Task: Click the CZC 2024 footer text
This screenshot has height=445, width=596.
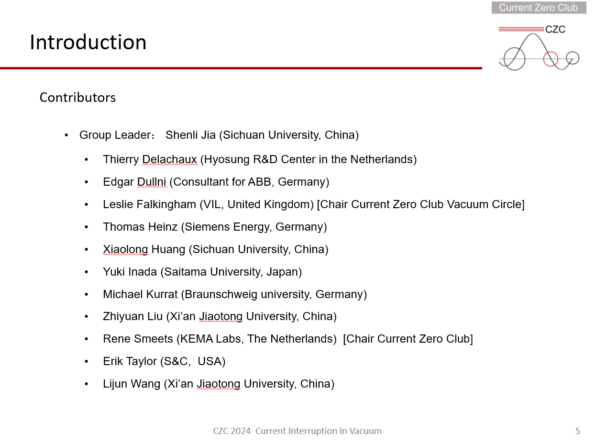Action: point(297,431)
